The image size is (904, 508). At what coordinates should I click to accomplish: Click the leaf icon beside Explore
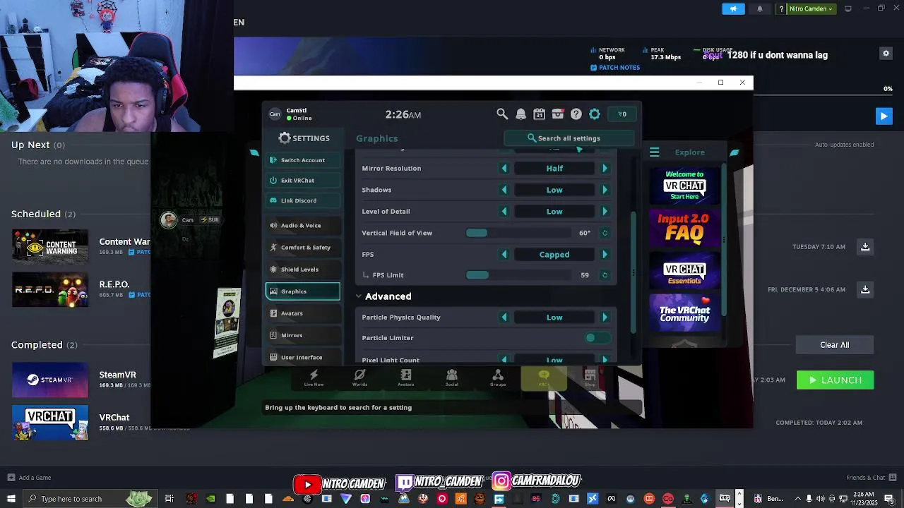734,152
